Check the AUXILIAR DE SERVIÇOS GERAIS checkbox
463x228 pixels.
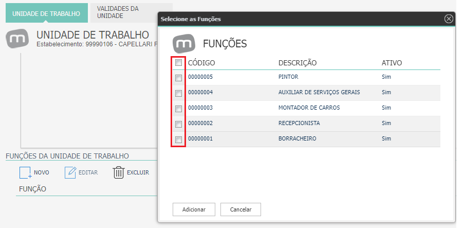pyautogui.click(x=178, y=94)
